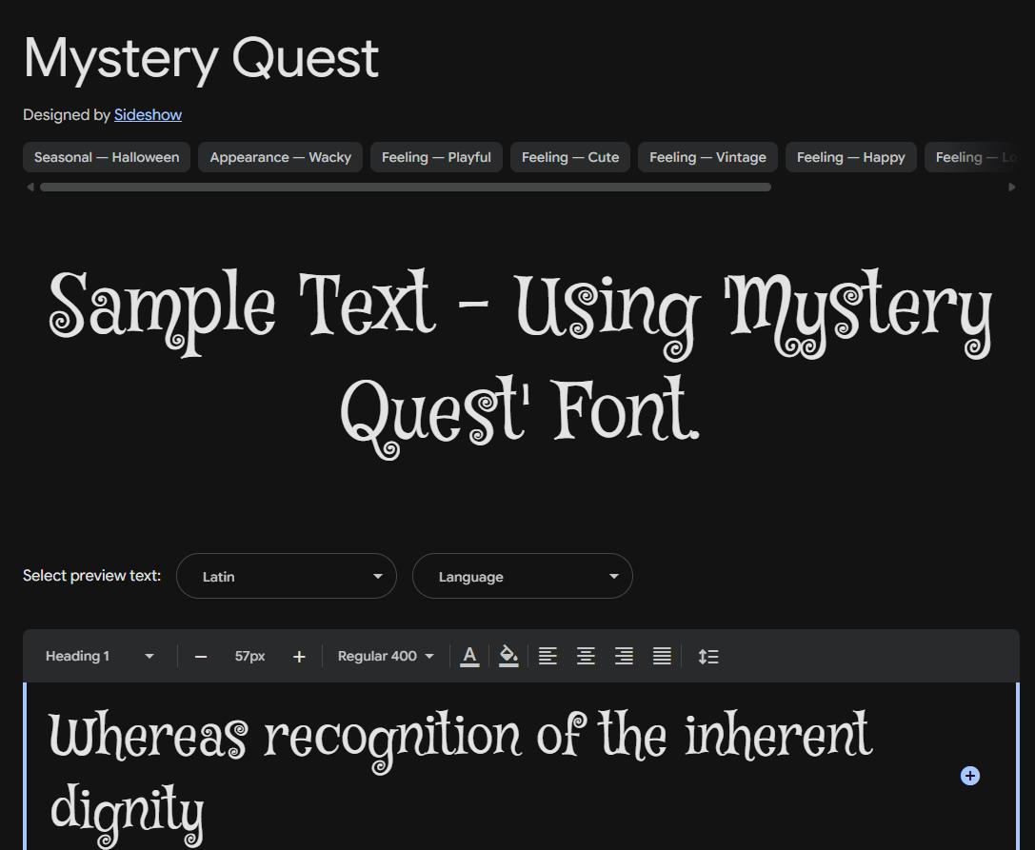This screenshot has width=1035, height=850.
Task: Click the tags horizontal scrollbar
Action: point(406,188)
